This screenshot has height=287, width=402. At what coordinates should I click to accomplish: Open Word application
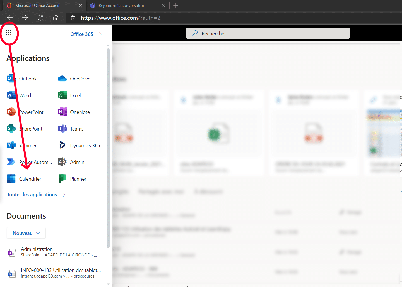[19, 95]
